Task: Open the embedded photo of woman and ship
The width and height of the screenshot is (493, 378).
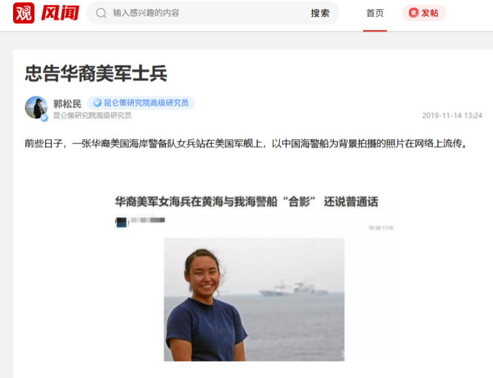Action: pos(254,299)
